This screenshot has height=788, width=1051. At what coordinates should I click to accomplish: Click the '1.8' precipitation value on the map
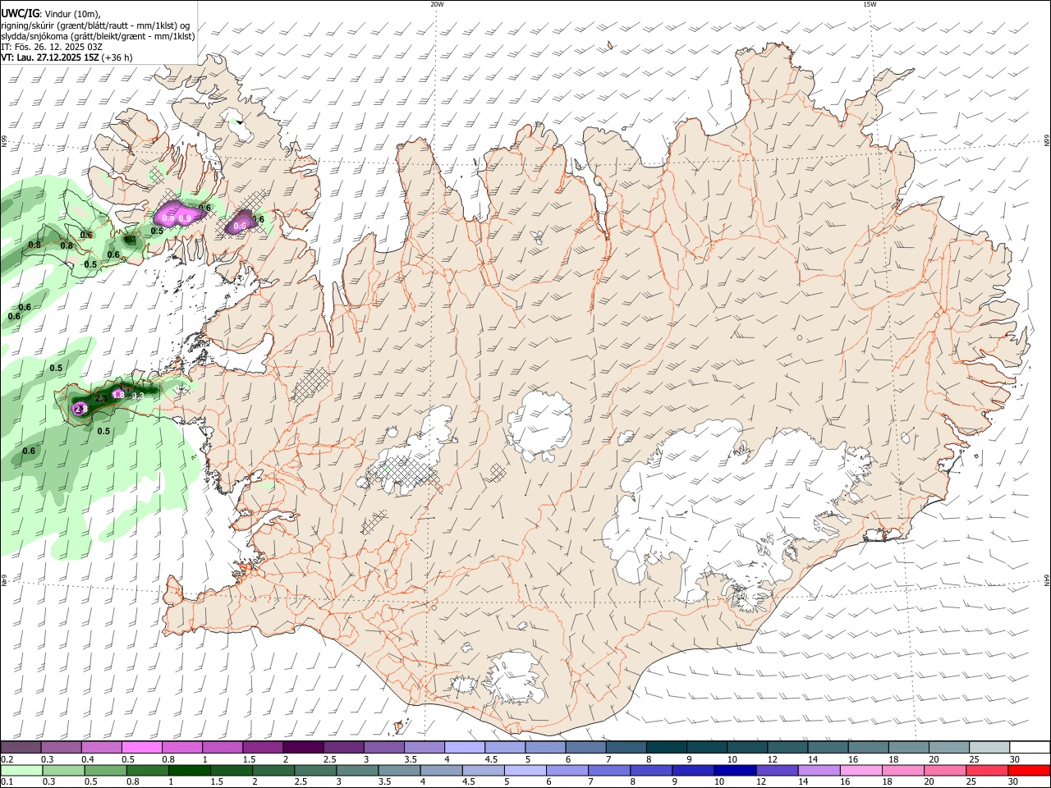point(117,395)
